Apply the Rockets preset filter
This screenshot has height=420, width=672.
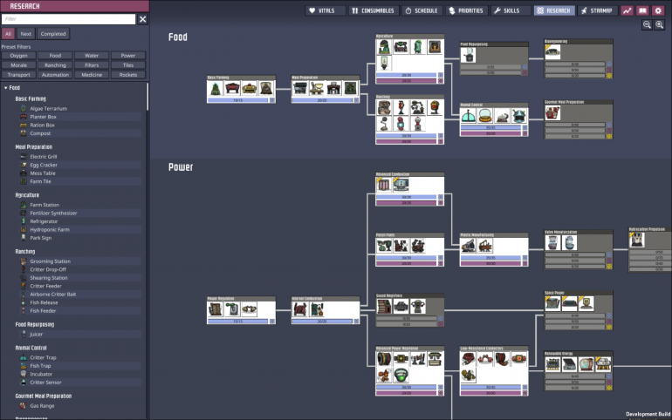pos(128,75)
